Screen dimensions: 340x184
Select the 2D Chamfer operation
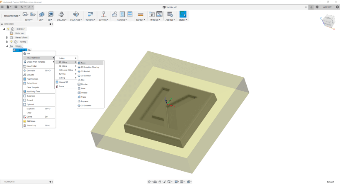click(87, 105)
